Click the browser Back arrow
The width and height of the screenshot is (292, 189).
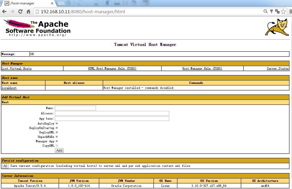click(x=4, y=12)
